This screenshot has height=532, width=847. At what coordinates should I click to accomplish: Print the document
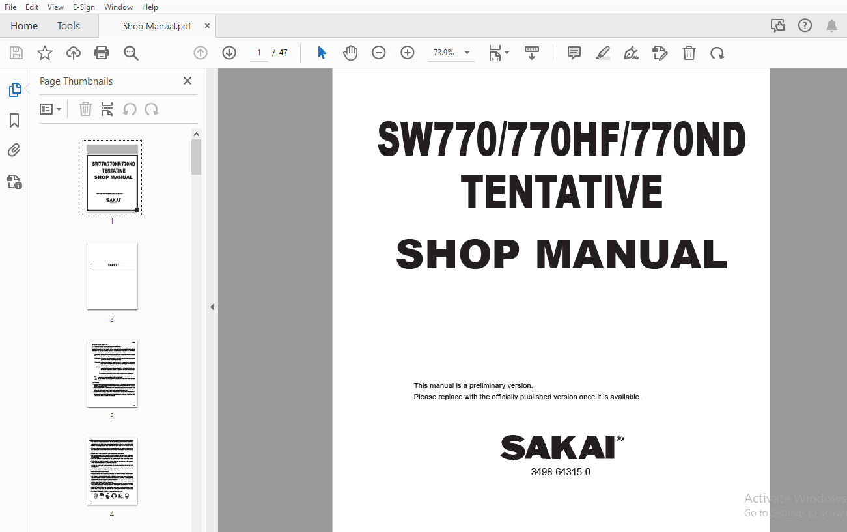click(x=102, y=53)
